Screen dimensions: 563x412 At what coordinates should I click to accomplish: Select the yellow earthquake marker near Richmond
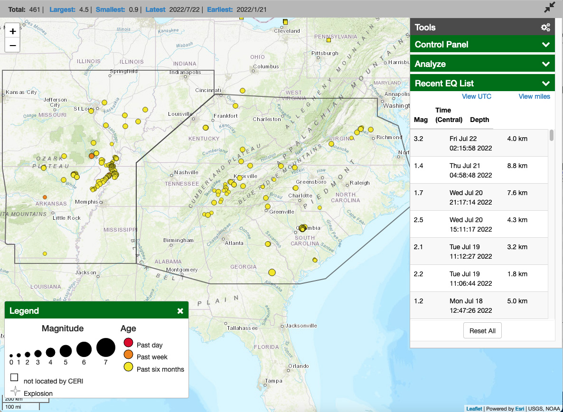(370, 129)
